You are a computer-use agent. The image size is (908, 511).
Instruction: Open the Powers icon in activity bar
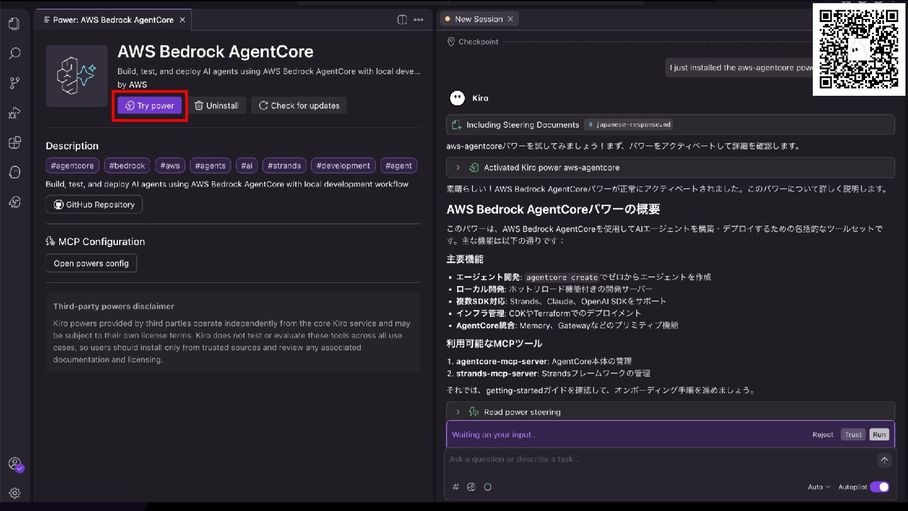point(15,202)
